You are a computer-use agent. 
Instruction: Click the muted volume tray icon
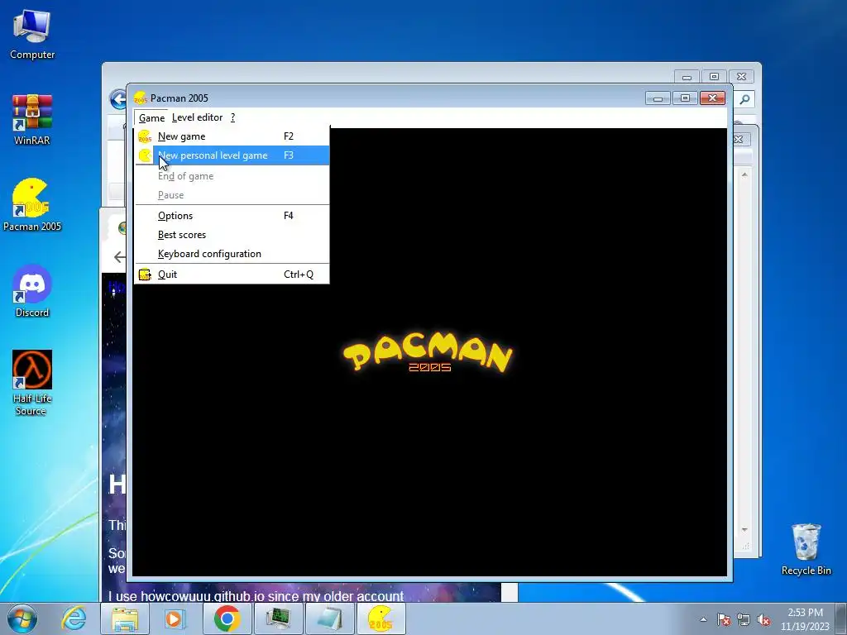[763, 619]
